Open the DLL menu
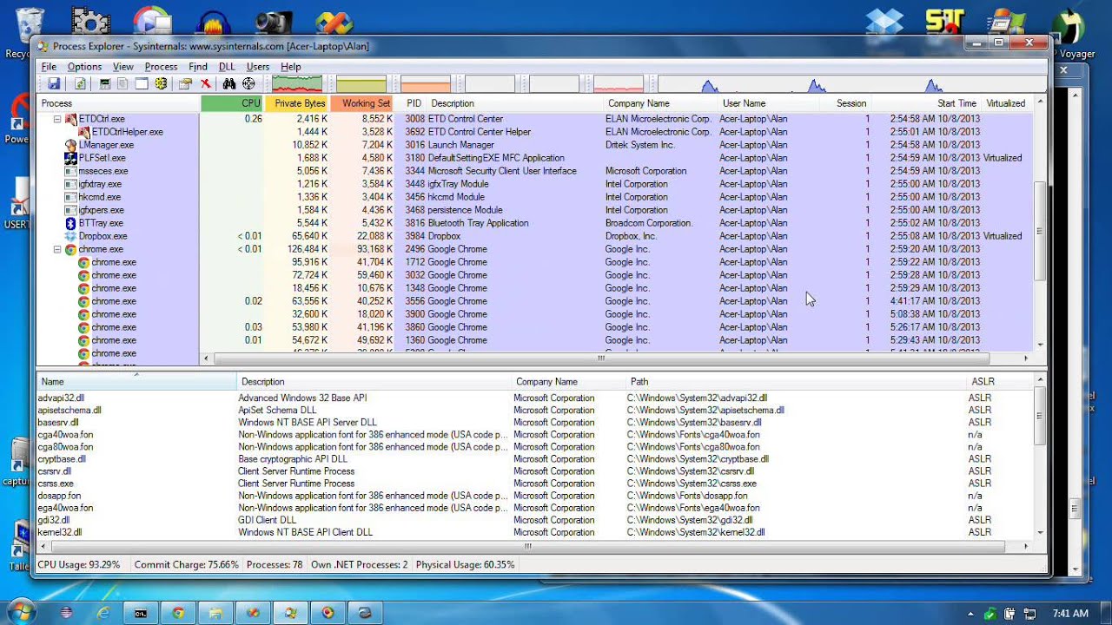The width and height of the screenshot is (1112, 625). (x=227, y=67)
